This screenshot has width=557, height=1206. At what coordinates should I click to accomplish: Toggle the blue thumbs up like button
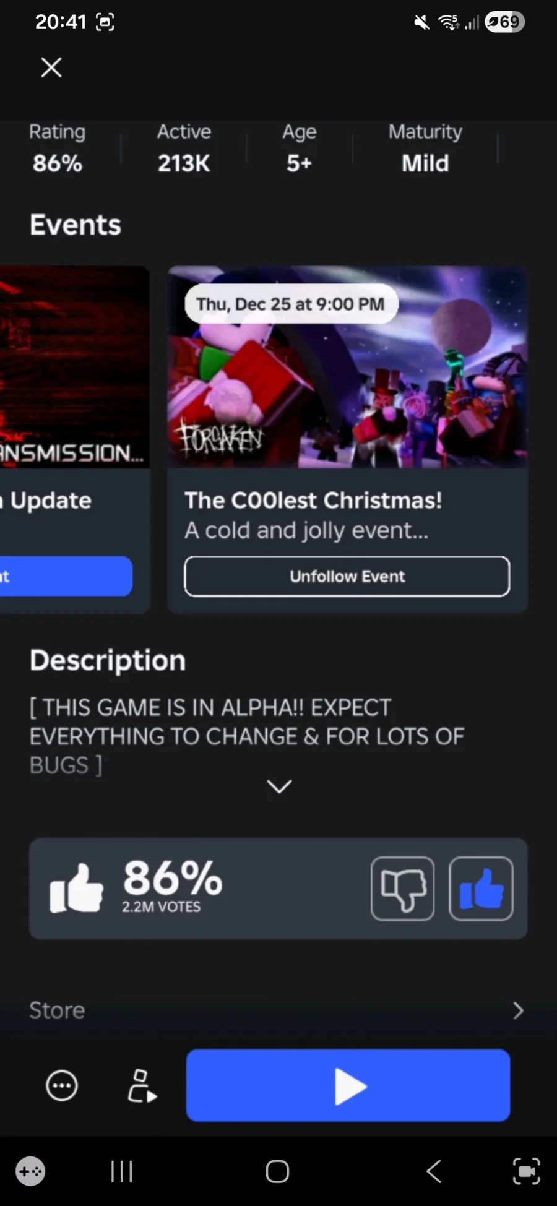click(481, 889)
